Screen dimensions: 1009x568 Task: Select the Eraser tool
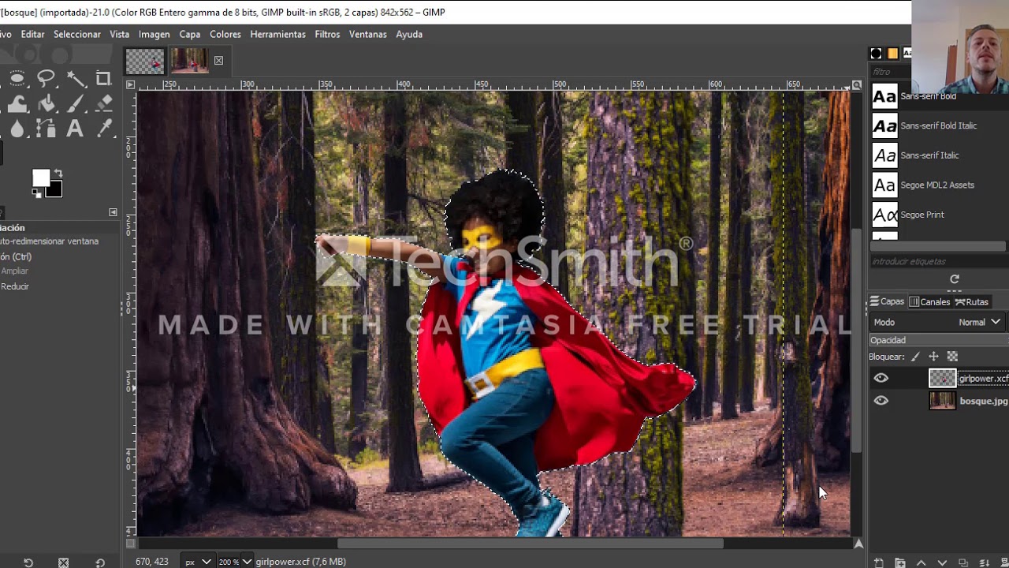tap(103, 103)
